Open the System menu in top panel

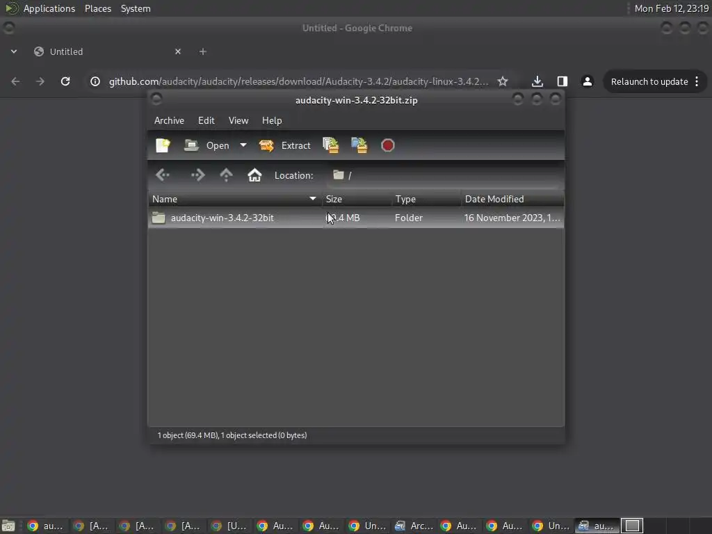point(136,8)
